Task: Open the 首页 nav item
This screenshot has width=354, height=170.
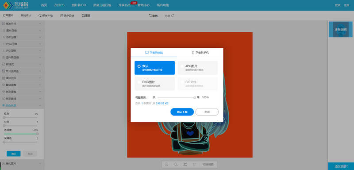Action: (x=44, y=5)
